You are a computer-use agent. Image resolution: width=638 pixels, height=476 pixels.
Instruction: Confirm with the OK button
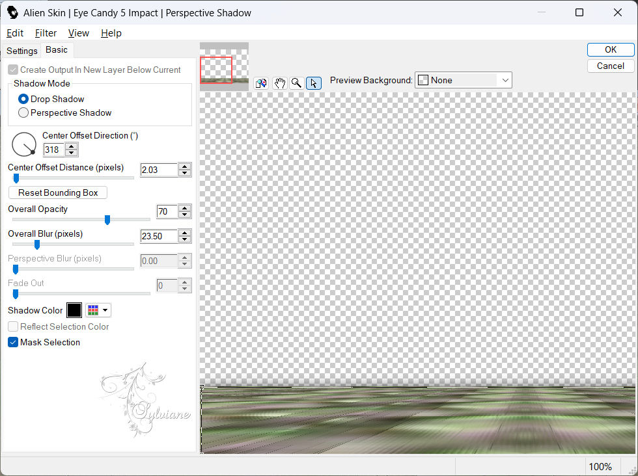[x=611, y=49]
